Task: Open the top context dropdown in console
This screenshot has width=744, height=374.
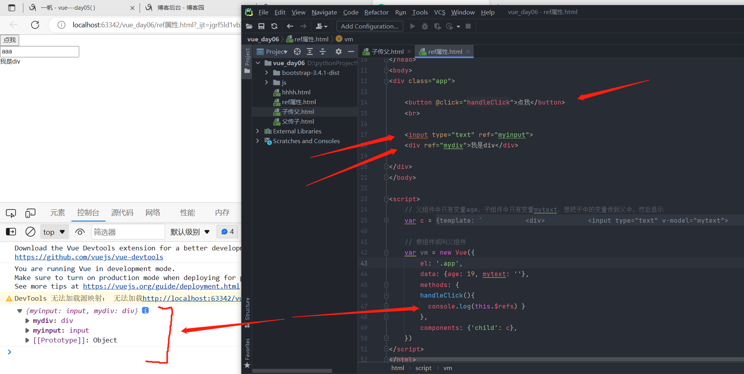Action: [x=54, y=232]
